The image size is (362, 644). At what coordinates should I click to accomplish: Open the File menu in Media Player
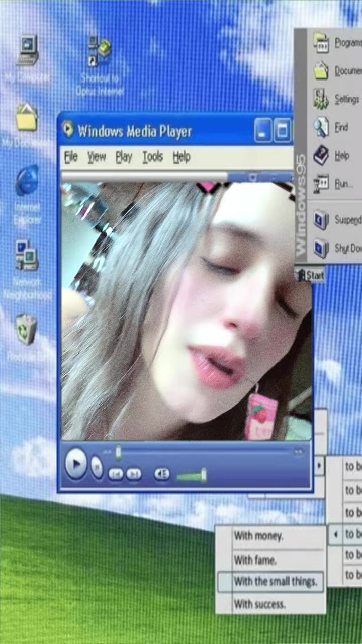coord(71,157)
